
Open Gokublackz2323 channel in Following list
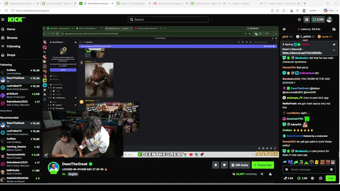pyautogui.click(x=20, y=103)
